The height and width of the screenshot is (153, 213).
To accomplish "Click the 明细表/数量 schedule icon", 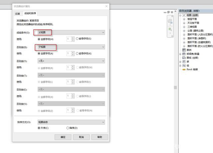I will 184,54.
